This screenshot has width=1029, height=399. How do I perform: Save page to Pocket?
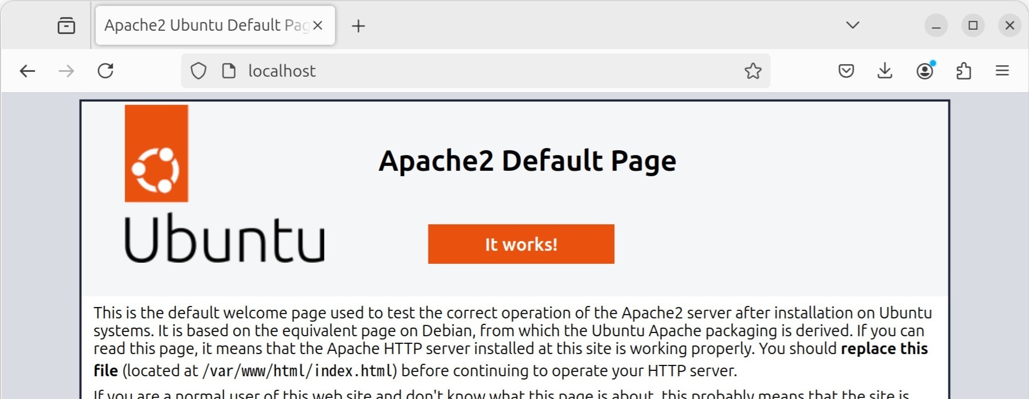(846, 71)
